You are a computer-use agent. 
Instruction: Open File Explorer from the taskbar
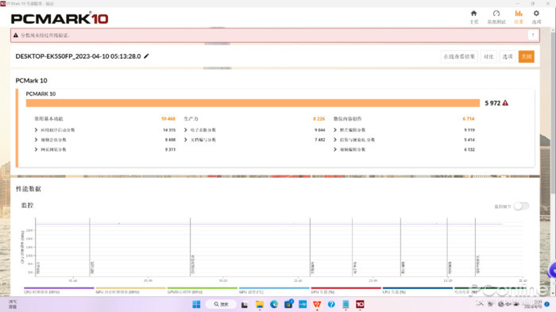(260, 305)
